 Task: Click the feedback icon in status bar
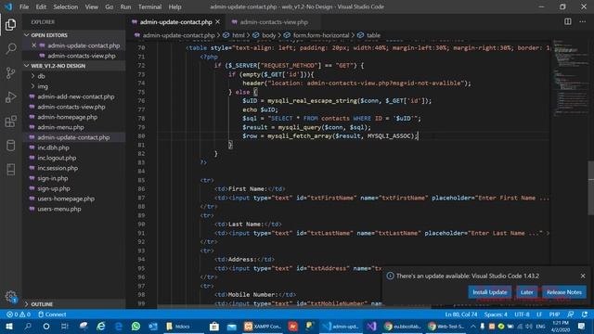tap(570, 315)
